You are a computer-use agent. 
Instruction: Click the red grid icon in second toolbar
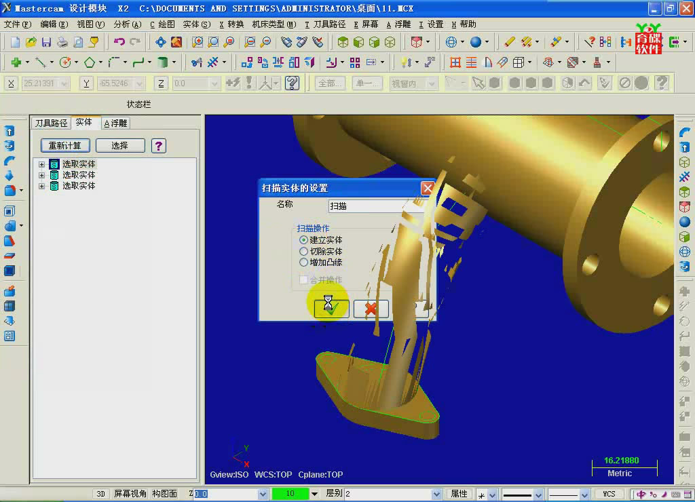(455, 62)
